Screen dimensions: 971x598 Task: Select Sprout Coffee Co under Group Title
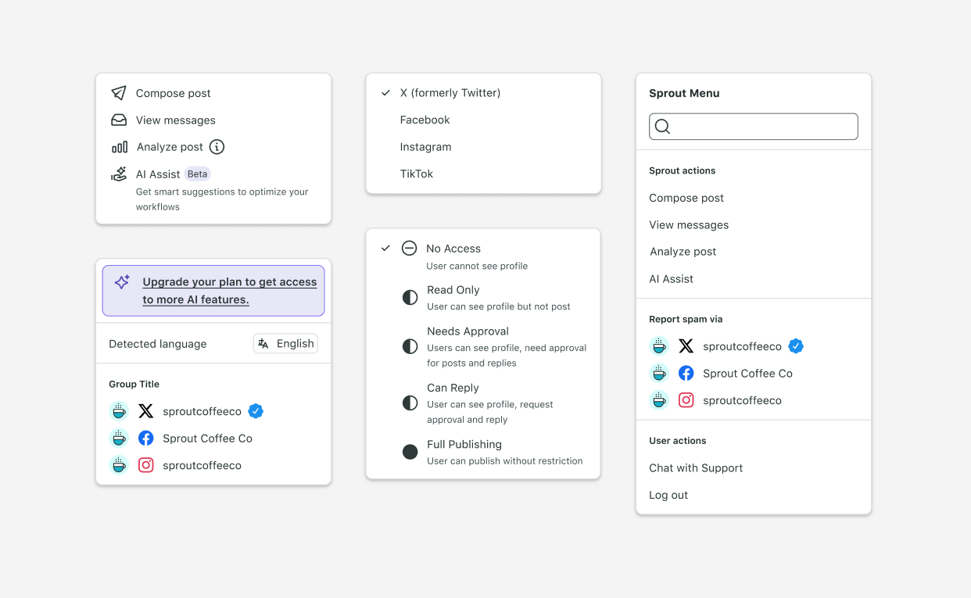pos(213,439)
